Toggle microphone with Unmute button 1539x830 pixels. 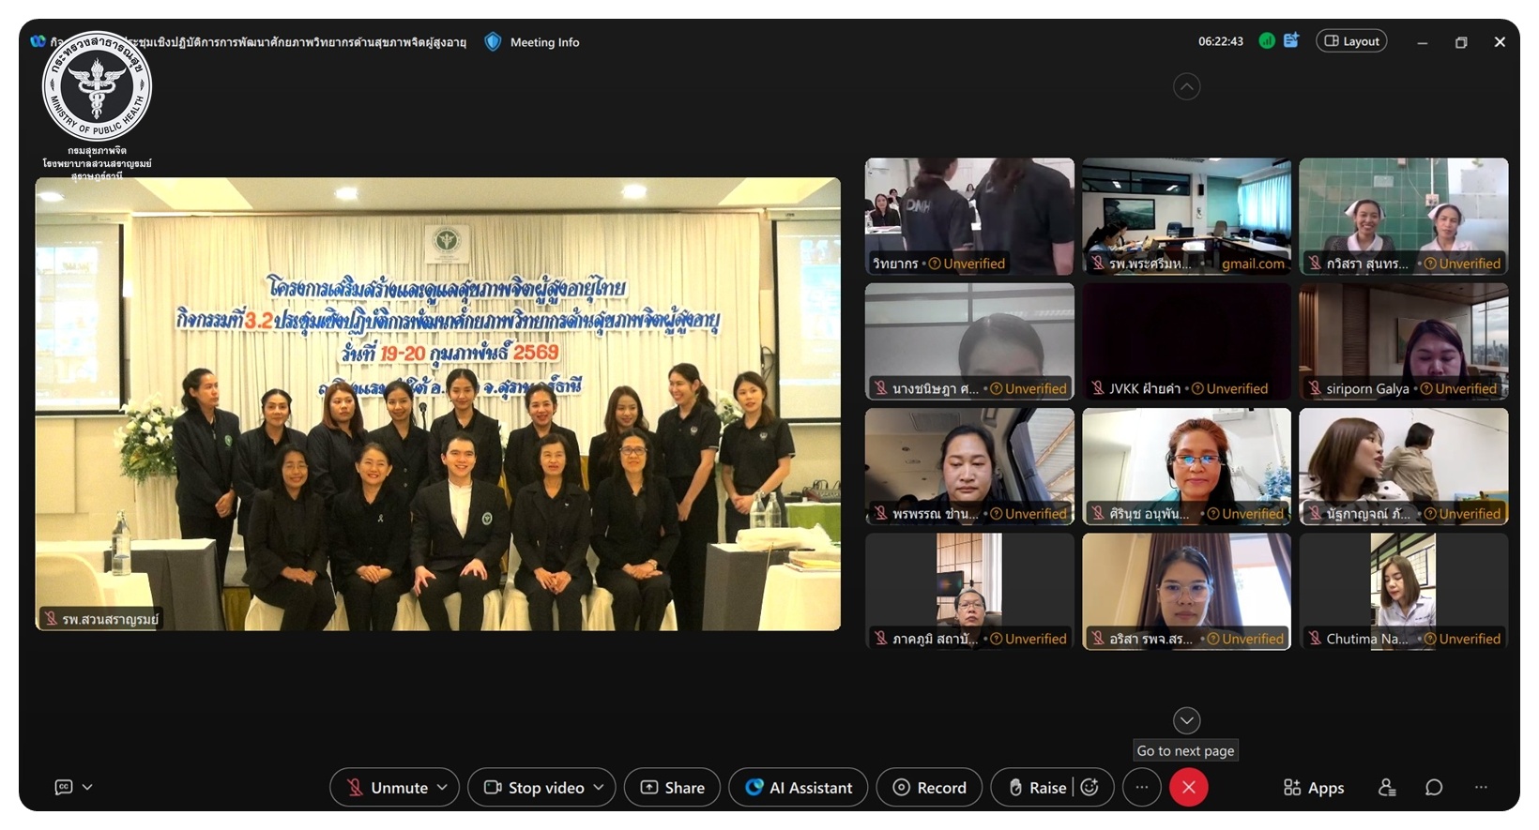point(387,788)
